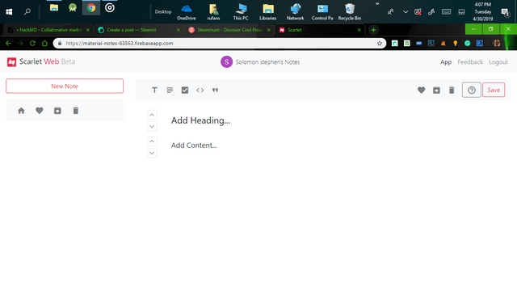Viewport: 517px width, 291px height.
Task: Move the heading block up
Action: [152, 115]
